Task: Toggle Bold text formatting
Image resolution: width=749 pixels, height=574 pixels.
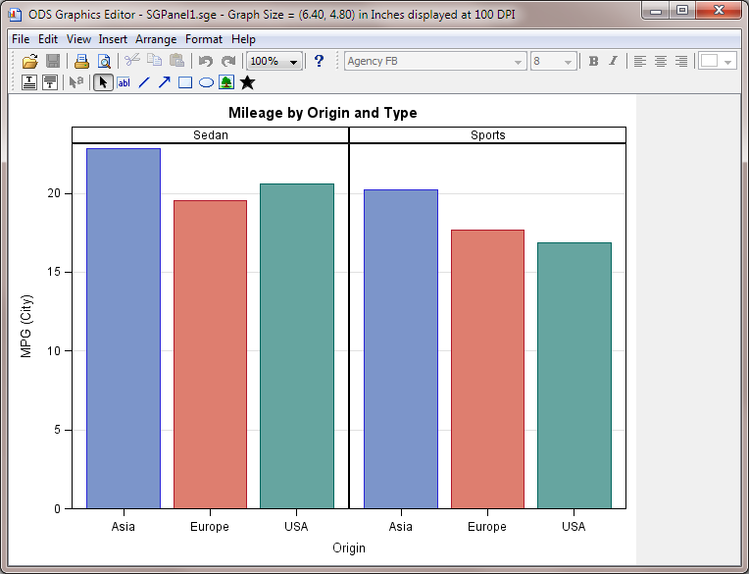Action: pos(593,61)
